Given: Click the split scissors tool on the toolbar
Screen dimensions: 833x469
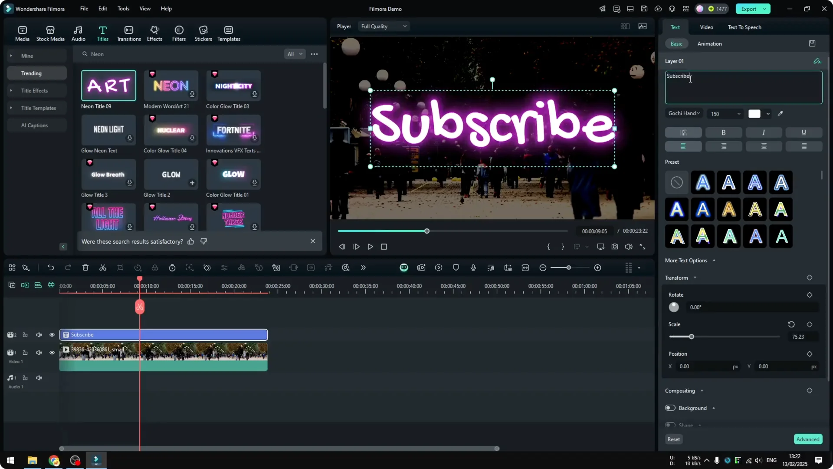Looking at the screenshot, I should tap(102, 268).
